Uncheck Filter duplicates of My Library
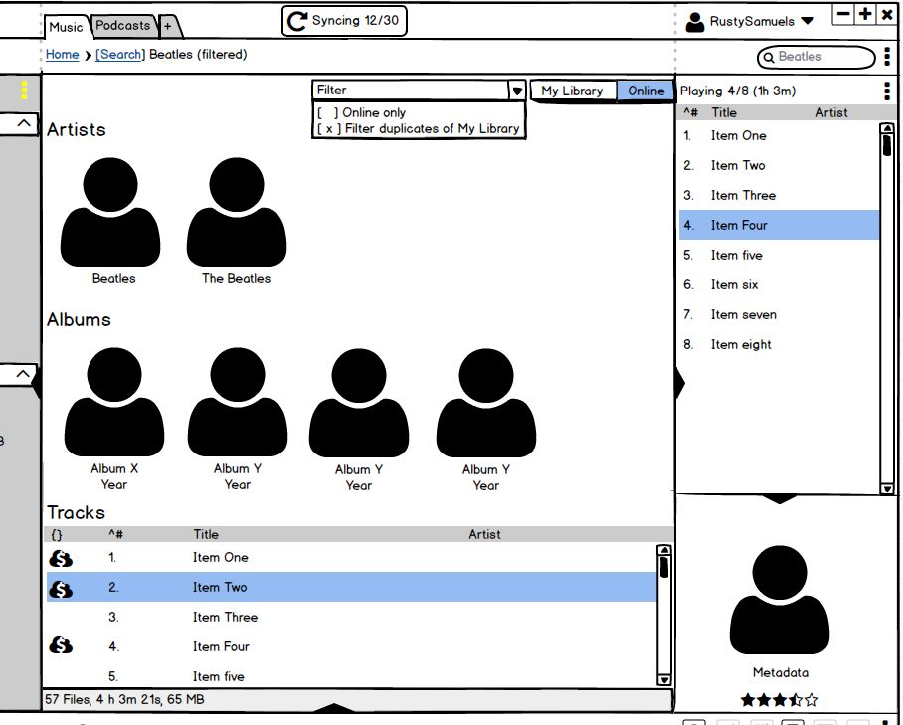This screenshot has width=903, height=725. click(x=327, y=128)
